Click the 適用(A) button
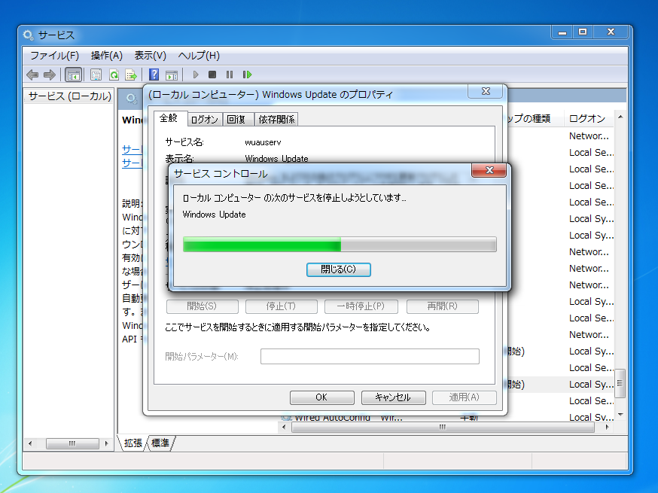Viewport: 658px width, 493px height. [464, 397]
